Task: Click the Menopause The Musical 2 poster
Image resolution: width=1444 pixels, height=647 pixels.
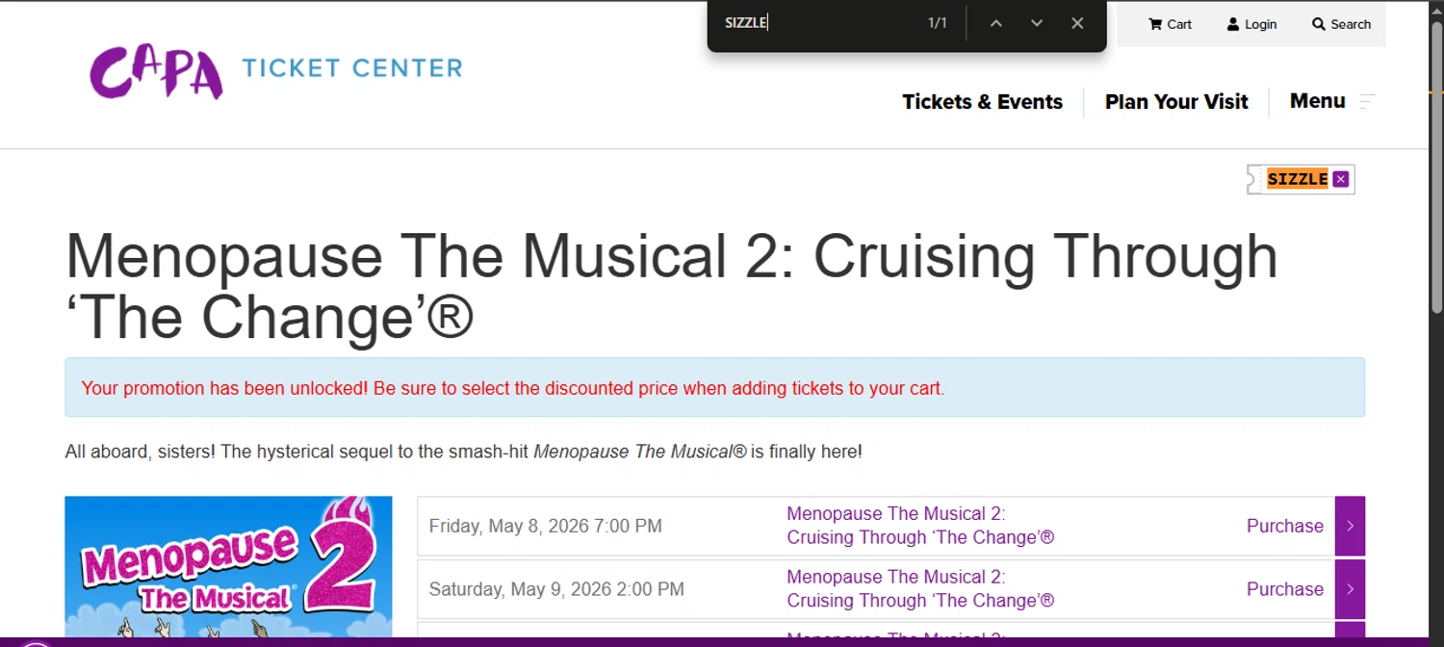Action: (x=228, y=568)
